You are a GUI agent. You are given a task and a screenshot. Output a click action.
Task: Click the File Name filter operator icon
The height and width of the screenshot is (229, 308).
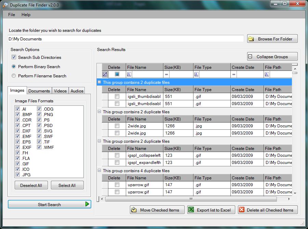[x=129, y=74]
